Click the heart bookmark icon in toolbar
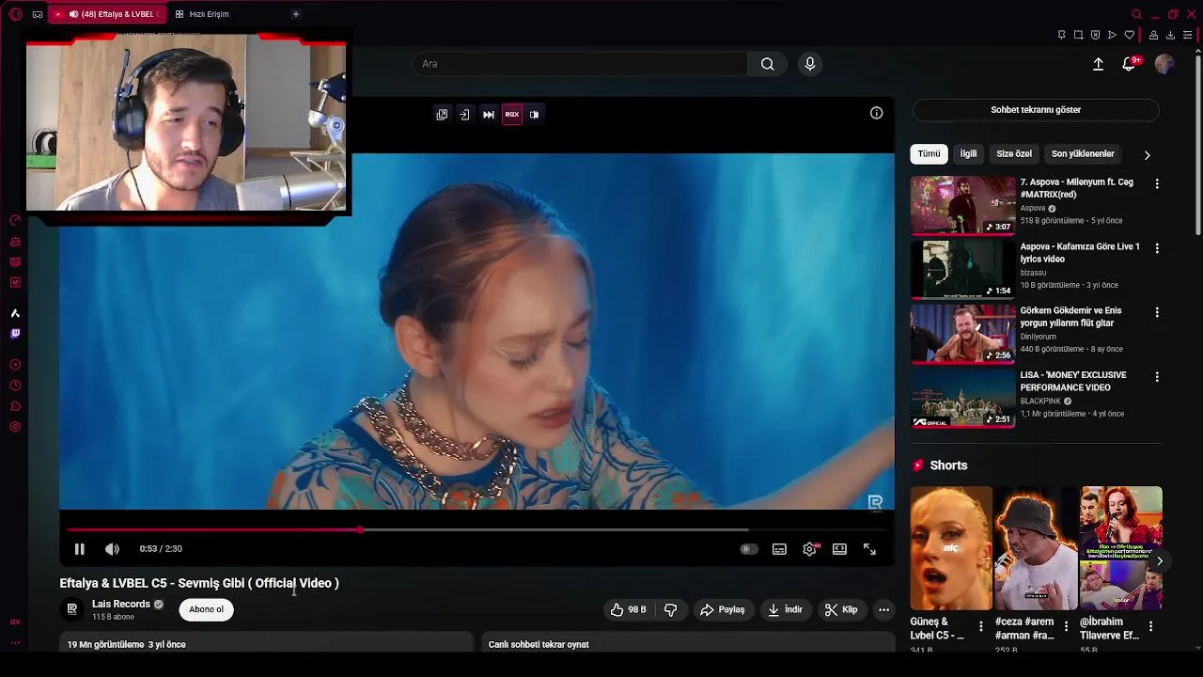The width and height of the screenshot is (1203, 677). 1129,35
